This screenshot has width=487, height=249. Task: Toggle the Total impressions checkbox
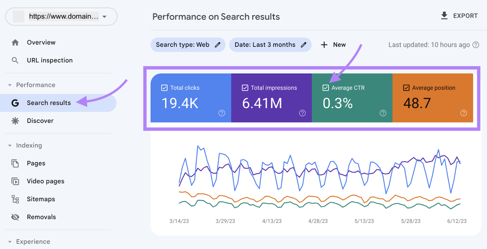(245, 88)
